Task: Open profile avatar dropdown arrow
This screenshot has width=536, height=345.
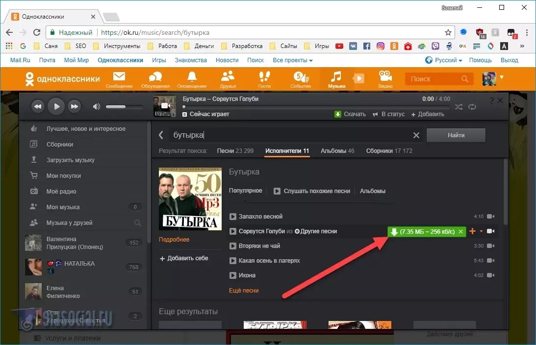Action: click(x=502, y=77)
